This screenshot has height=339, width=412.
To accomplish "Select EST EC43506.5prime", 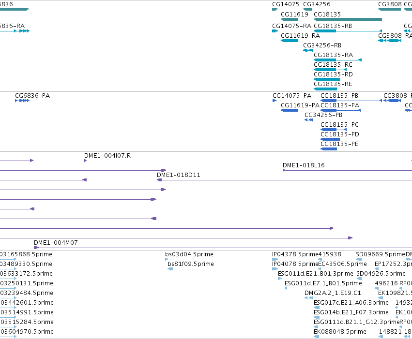I will (342, 264).
